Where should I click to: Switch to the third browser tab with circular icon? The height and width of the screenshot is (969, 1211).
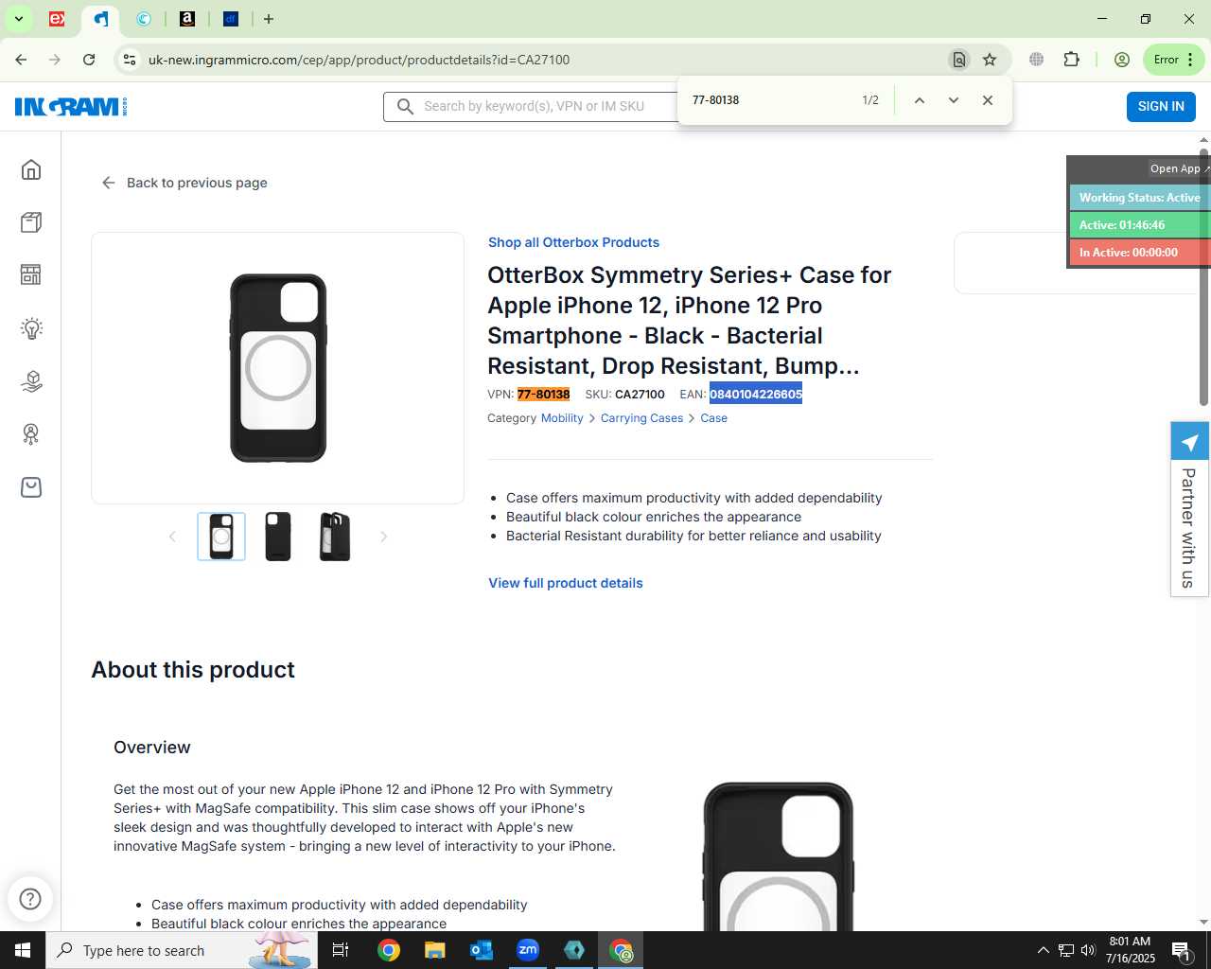click(x=144, y=19)
